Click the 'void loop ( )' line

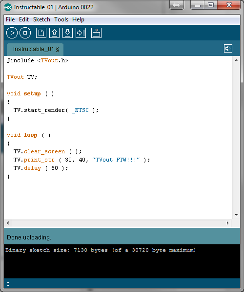coord(29,135)
